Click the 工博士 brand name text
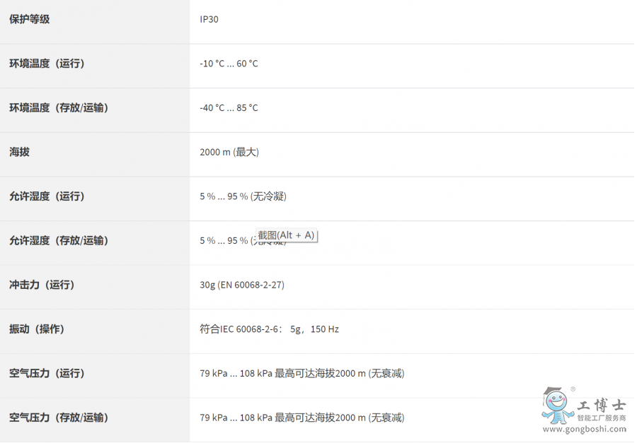The image size is (637, 443). [601, 406]
